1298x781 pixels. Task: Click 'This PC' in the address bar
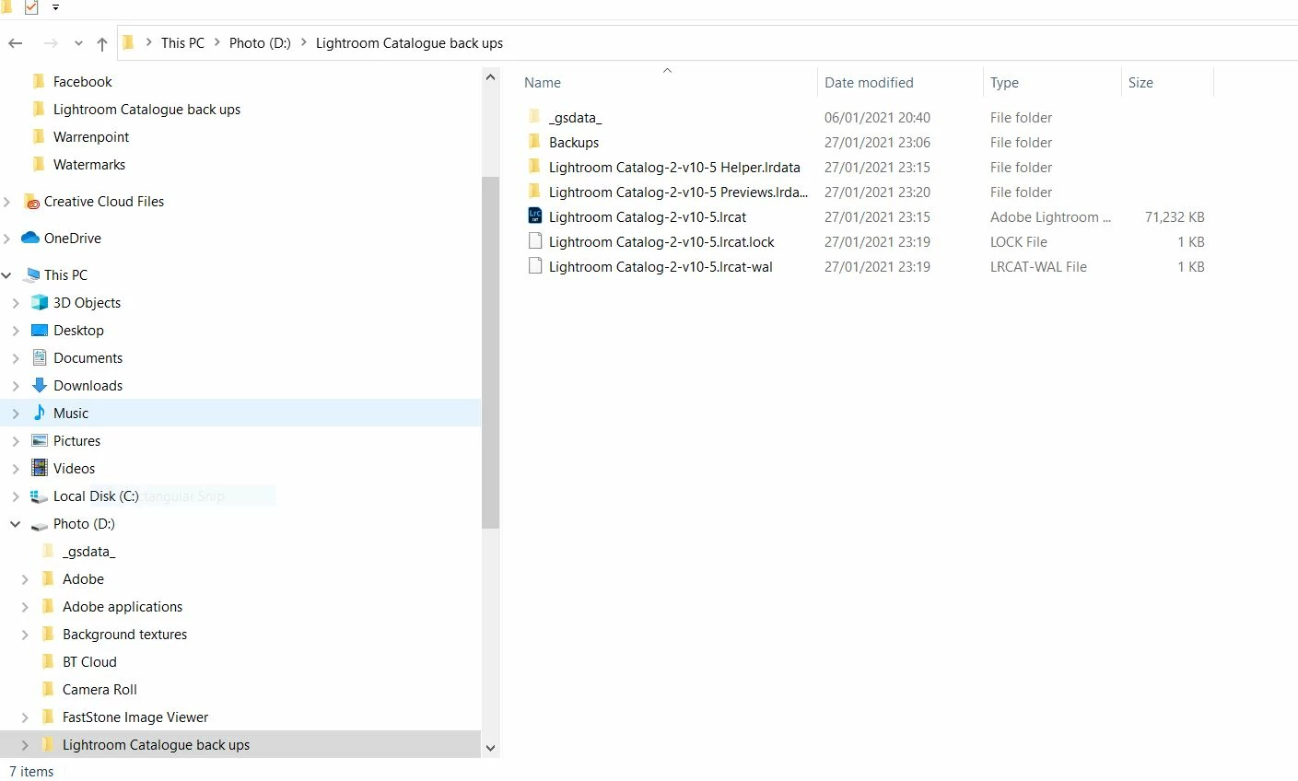(182, 43)
